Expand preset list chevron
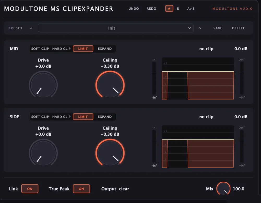 pos(189,28)
